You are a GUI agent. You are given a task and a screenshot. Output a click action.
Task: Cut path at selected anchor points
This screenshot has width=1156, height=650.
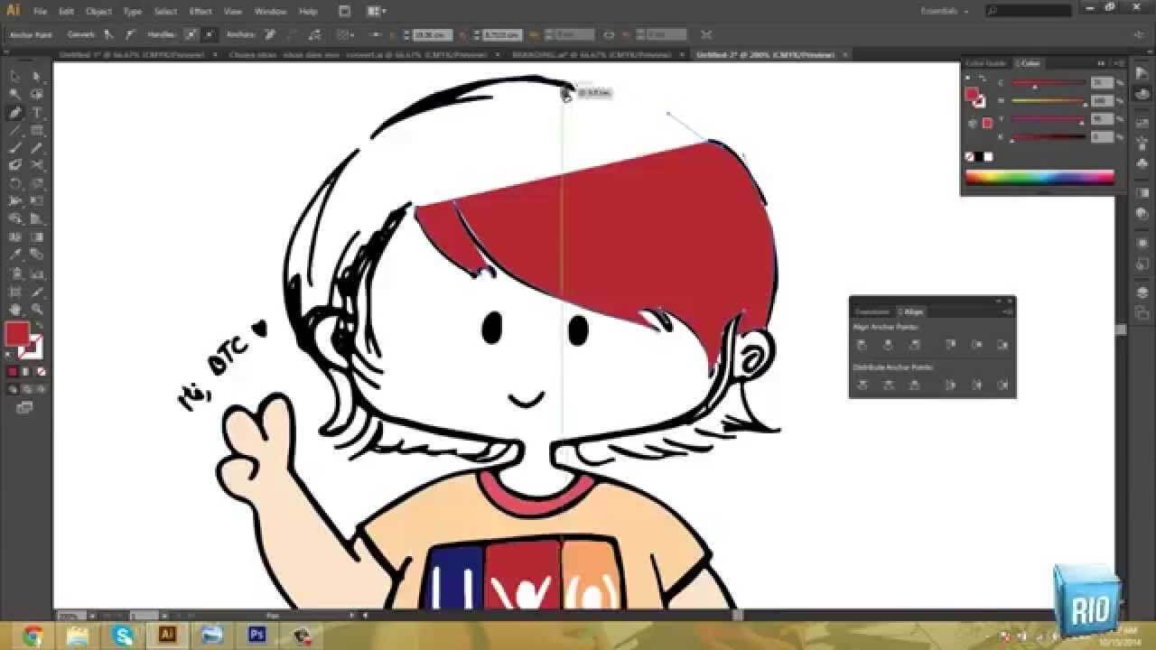[x=313, y=34]
